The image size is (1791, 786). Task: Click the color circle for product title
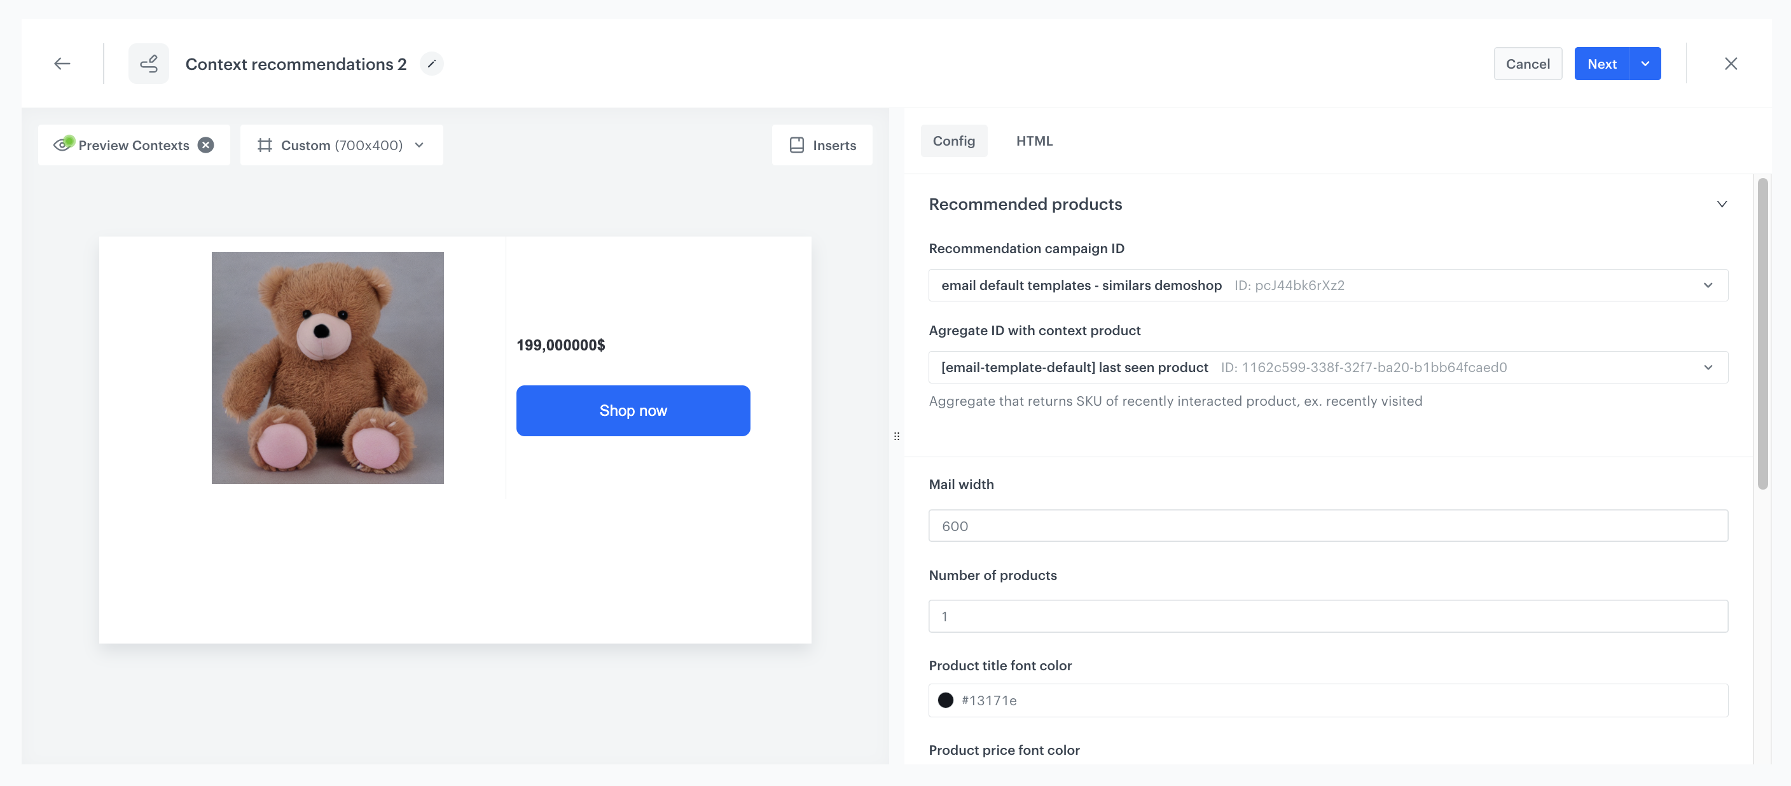(x=946, y=700)
